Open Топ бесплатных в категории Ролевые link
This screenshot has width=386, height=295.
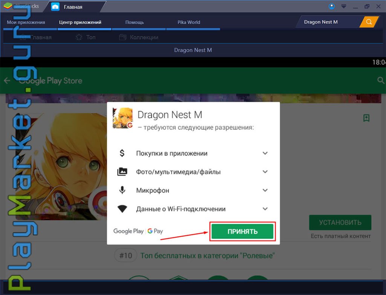pyautogui.click(x=207, y=255)
